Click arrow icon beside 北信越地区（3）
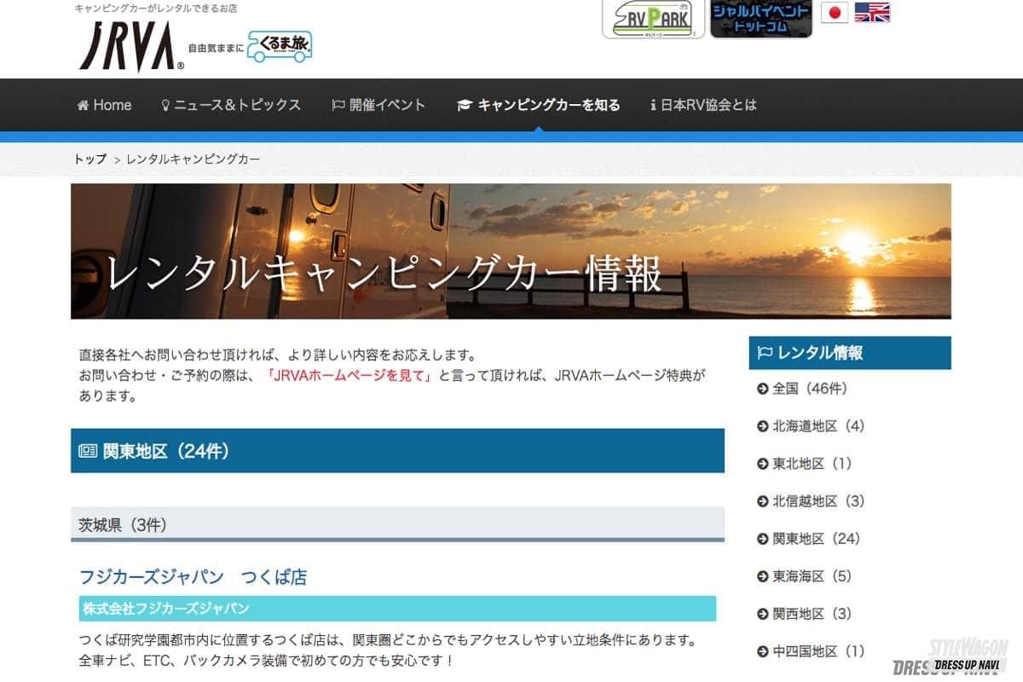 763,501
